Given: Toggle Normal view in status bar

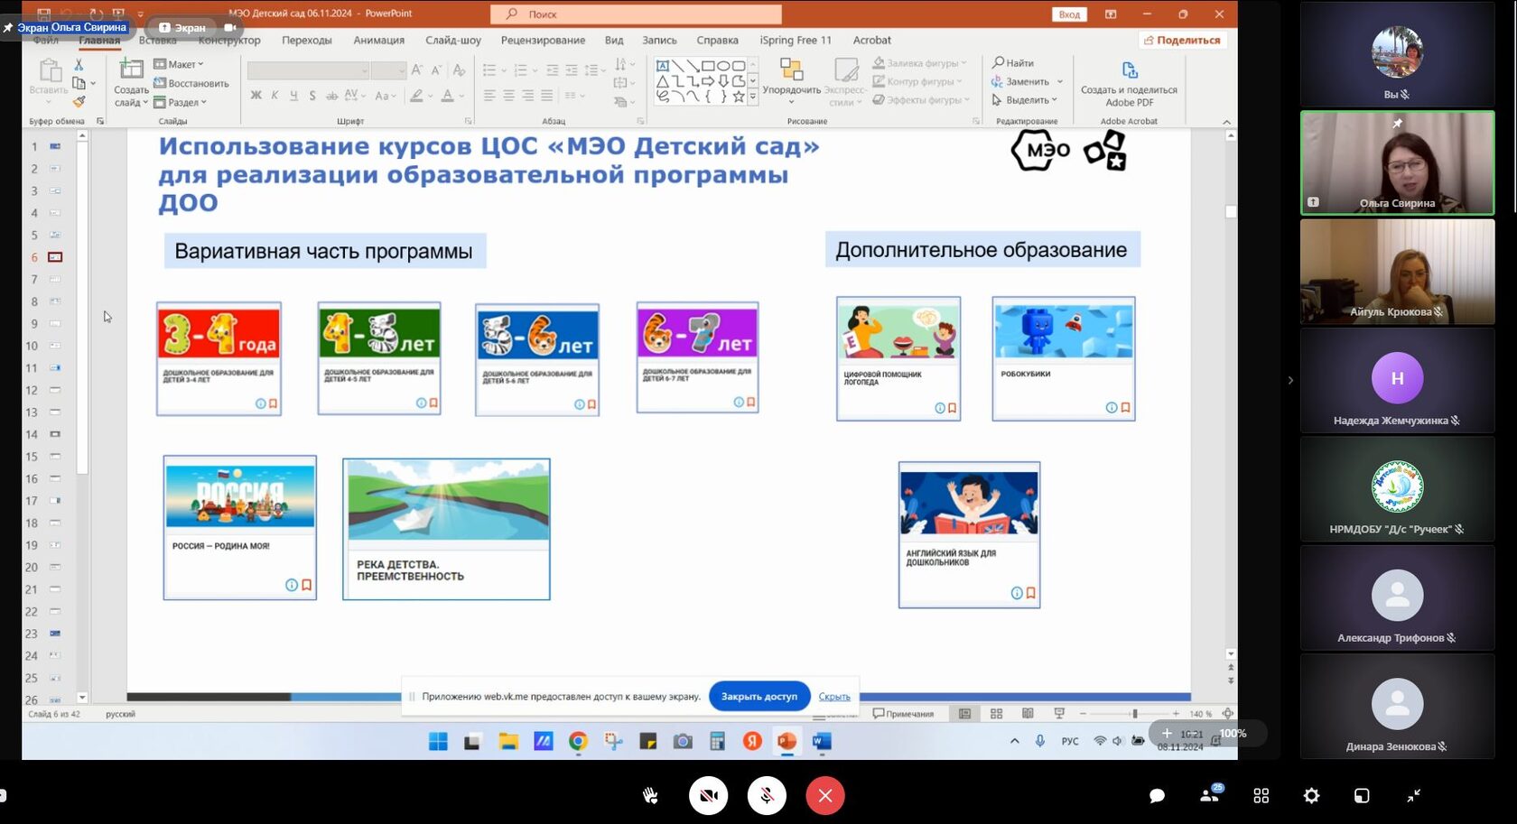Looking at the screenshot, I should pos(964,714).
